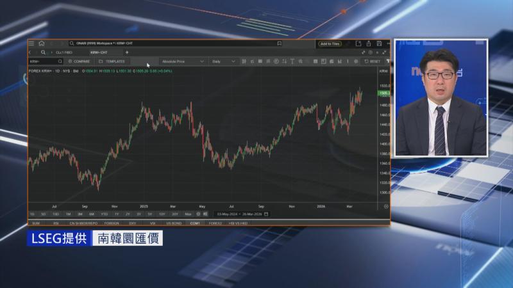Open the hamburger menu at top-left
Image resolution: width=513 pixels, height=288 pixels.
coord(31,44)
